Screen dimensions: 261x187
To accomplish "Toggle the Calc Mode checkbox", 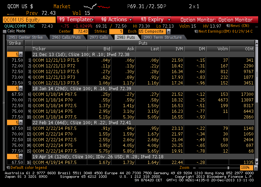I will tap(5, 32).
